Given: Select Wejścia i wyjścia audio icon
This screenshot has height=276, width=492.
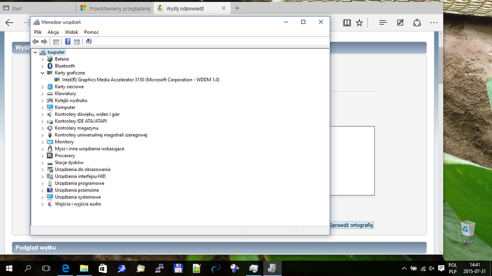Looking at the screenshot, I should [50, 204].
